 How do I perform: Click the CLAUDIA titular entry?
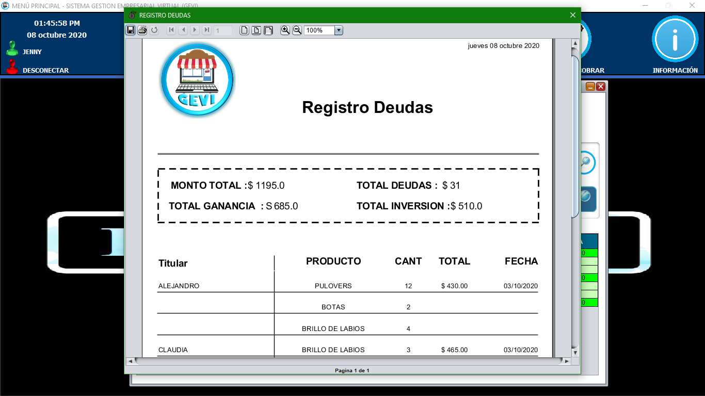pos(173,350)
